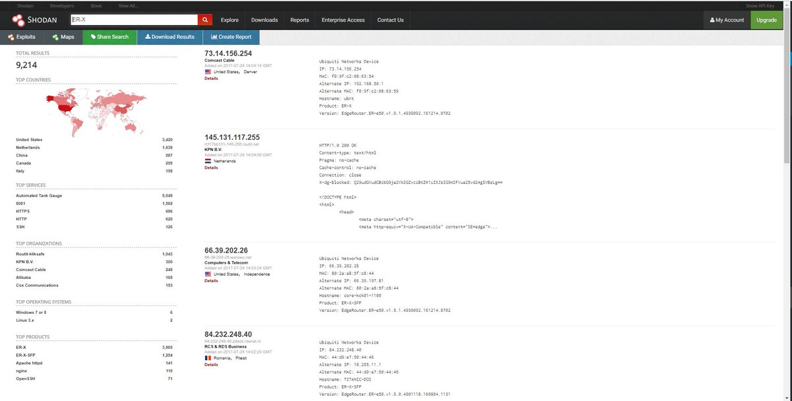Open View All... in top bar
The width and height of the screenshot is (792, 401).
pyautogui.click(x=127, y=5)
